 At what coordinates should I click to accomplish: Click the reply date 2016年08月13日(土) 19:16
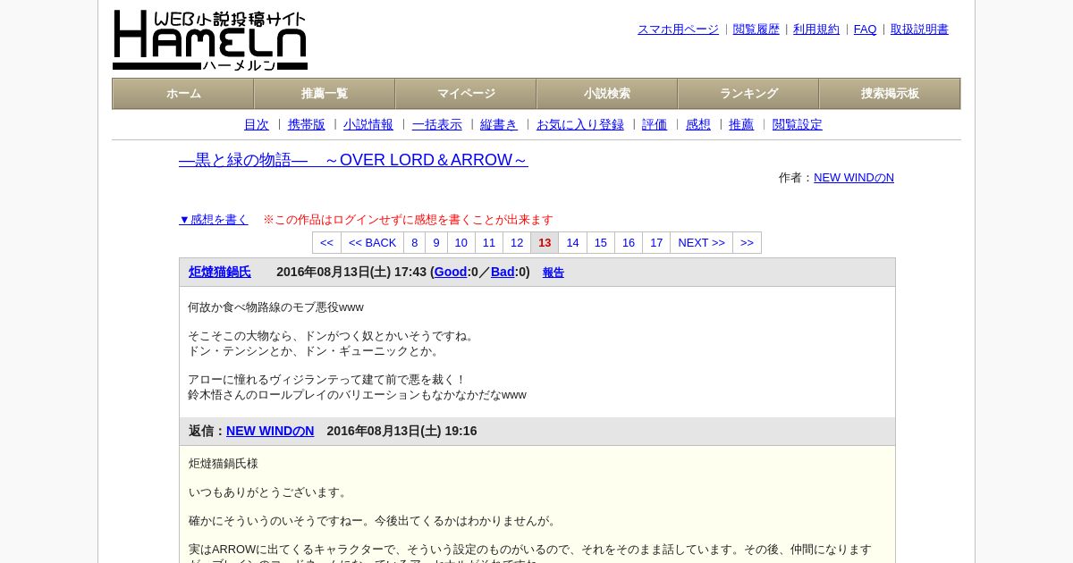(401, 431)
